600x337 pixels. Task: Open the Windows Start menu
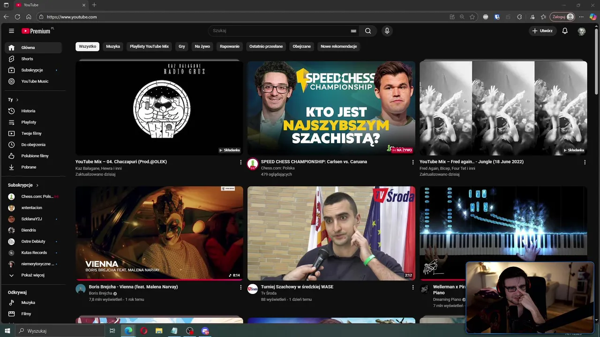[x=7, y=331]
